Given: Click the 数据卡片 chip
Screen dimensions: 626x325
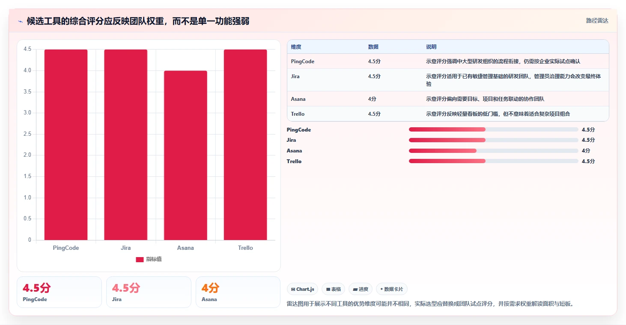Looking at the screenshot, I should [392, 289].
